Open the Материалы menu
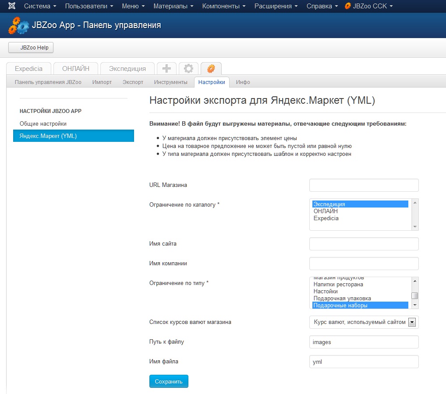The width and height of the screenshot is (446, 394). pyautogui.click(x=173, y=6)
